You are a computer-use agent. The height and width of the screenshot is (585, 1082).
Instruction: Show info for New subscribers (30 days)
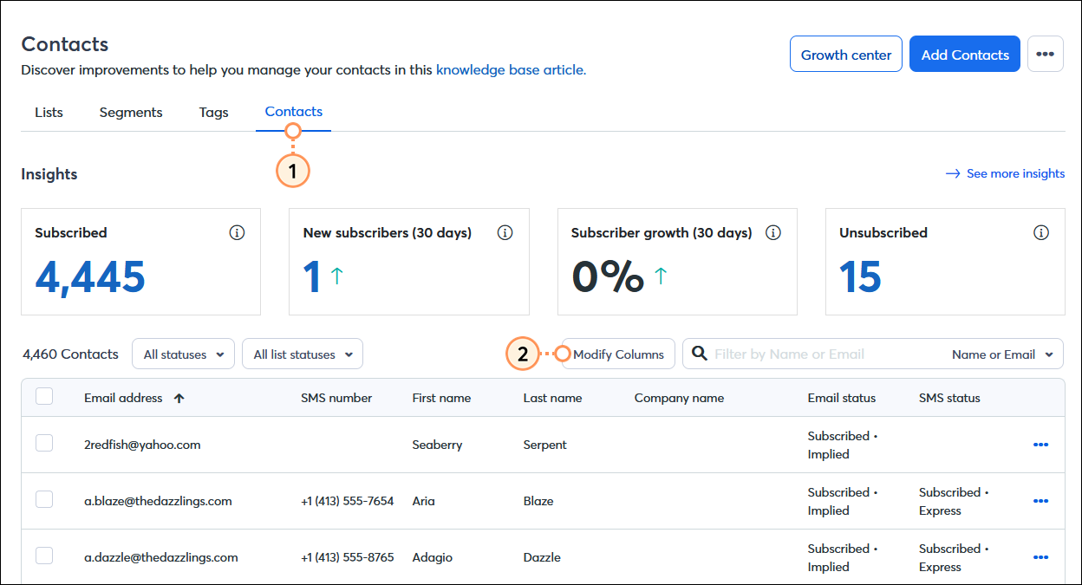(x=505, y=232)
